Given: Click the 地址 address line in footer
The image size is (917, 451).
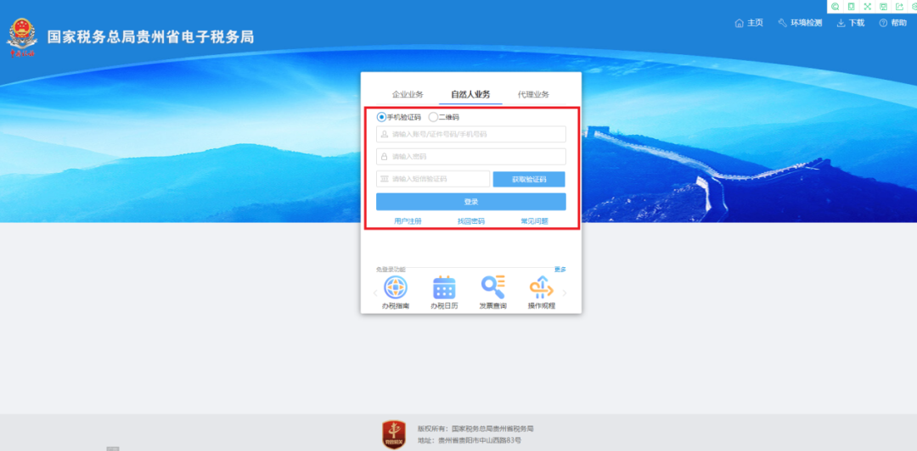Looking at the screenshot, I should point(469,441).
